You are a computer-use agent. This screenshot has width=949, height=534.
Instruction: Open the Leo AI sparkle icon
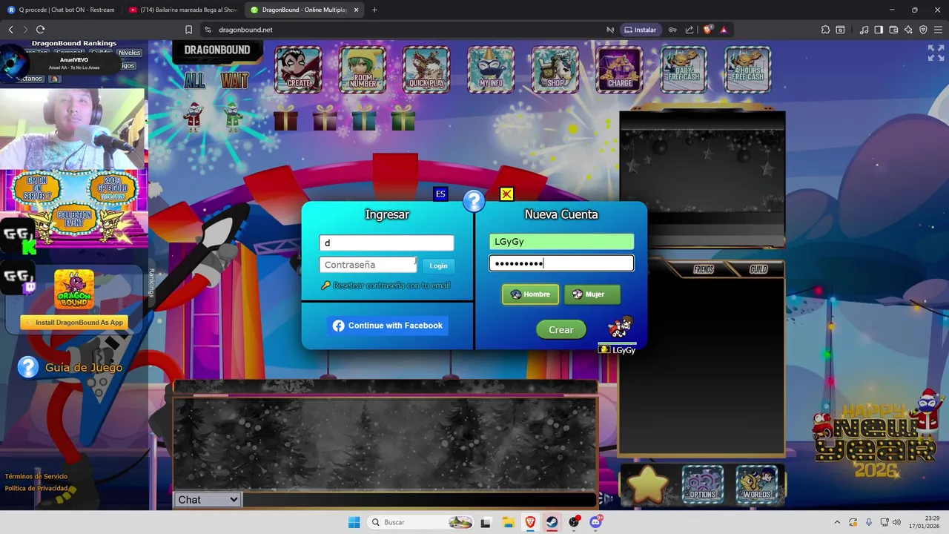[x=908, y=30]
